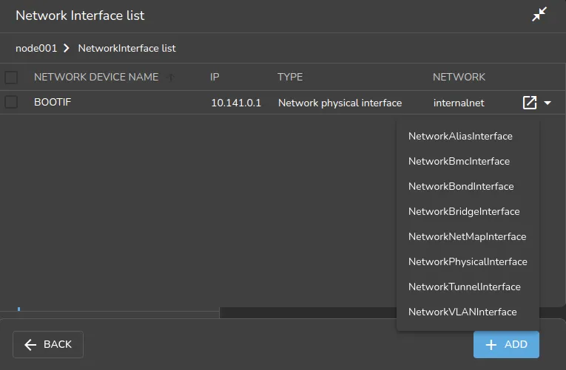
Task: Click the horizontal scrollbar track
Action: point(307,312)
